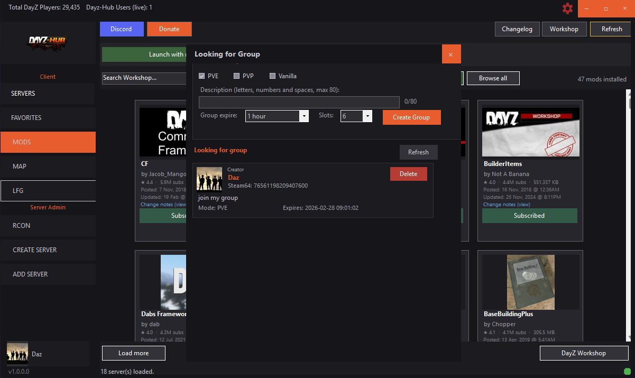Image resolution: width=635 pixels, height=378 pixels.
Task: Open the Slots dropdown
Action: point(367,116)
